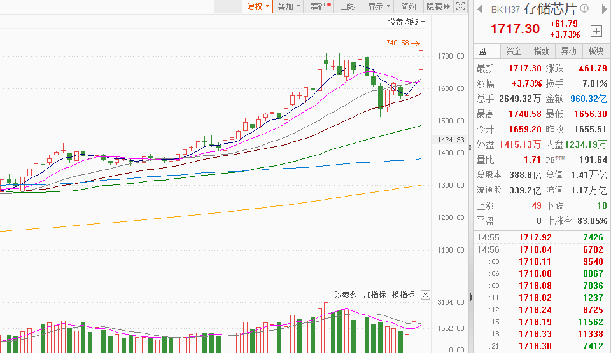The image size is (611, 353).
Task: Click 换指标 to change indicator
Action: (x=403, y=294)
